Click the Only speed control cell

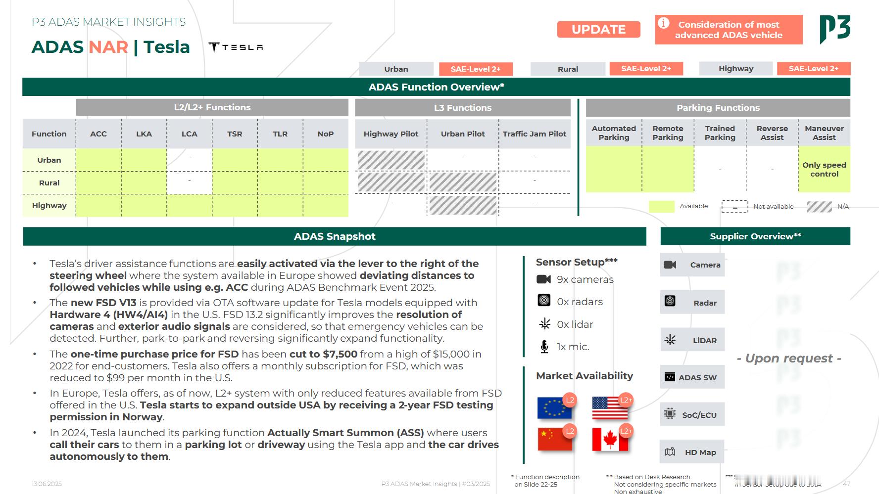coord(824,169)
